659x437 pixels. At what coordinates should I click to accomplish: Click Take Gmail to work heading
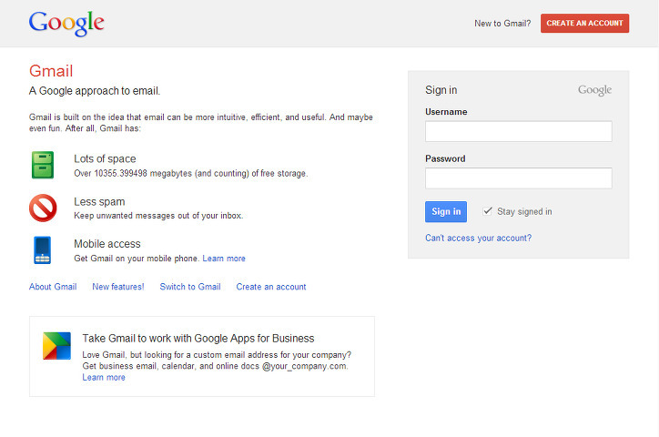pos(198,339)
